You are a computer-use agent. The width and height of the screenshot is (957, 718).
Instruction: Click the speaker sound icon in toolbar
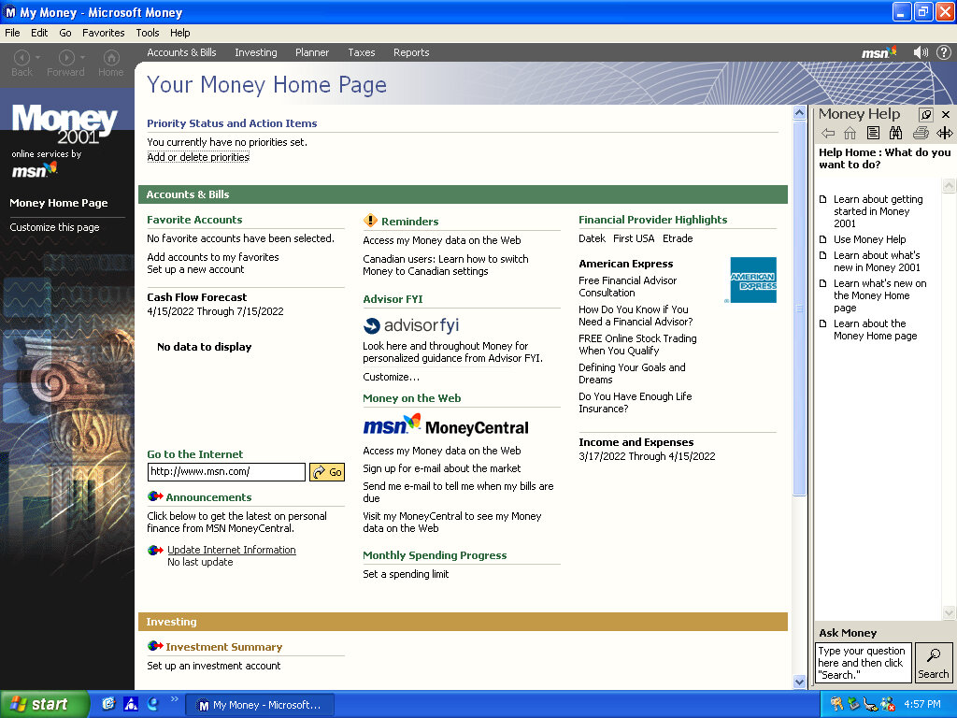(x=921, y=52)
